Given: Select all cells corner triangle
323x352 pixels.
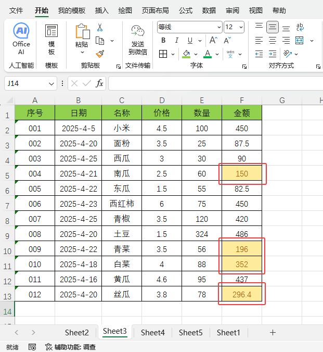Looking at the screenshot, I should (9, 100).
